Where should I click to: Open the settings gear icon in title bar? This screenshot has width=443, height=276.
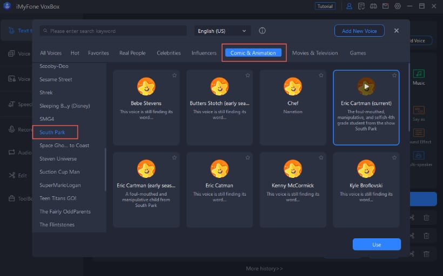point(398,6)
